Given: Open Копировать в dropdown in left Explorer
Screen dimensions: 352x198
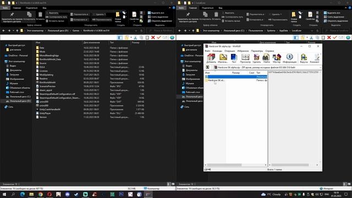Looking at the screenshot, I should [79, 20].
